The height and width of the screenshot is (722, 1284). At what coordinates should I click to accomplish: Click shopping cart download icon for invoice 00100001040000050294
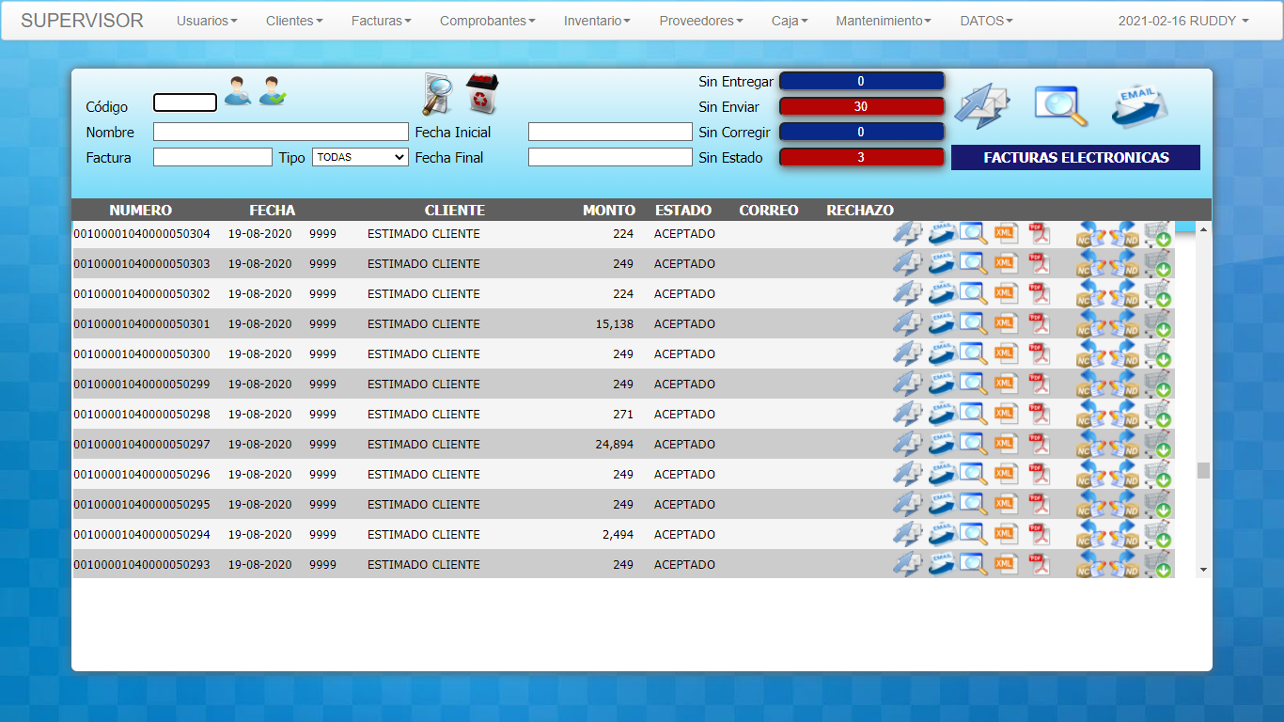[1158, 535]
